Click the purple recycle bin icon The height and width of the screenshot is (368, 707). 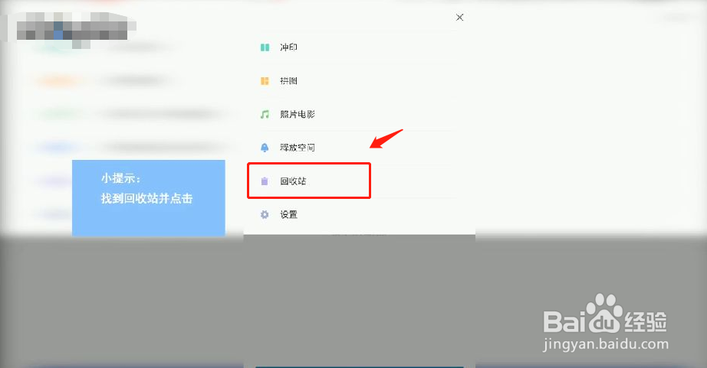(x=265, y=181)
